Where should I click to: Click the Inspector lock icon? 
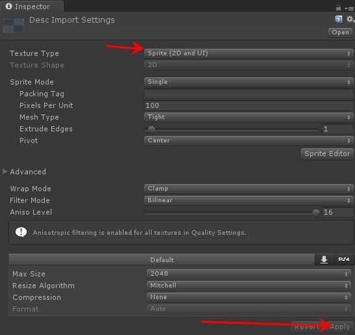tap(338, 8)
